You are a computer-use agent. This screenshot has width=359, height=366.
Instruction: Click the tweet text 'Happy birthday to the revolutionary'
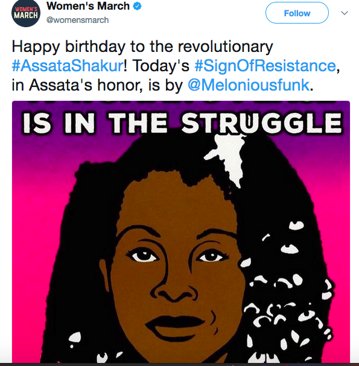tap(142, 47)
